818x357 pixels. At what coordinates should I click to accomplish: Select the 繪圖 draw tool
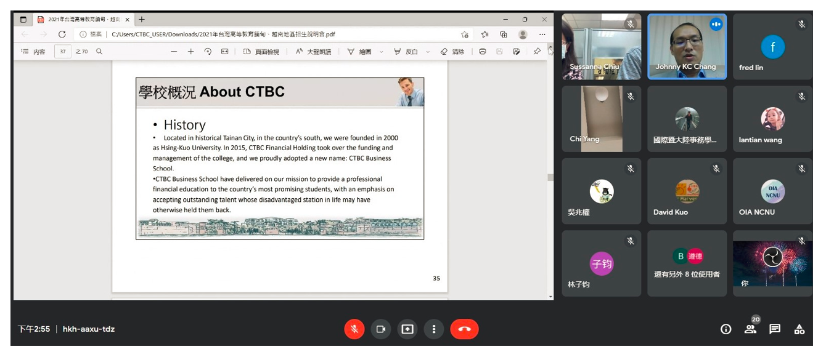coord(359,52)
